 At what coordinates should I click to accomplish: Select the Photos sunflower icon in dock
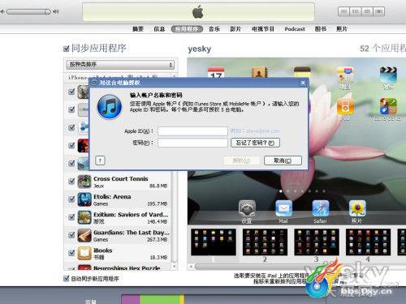click(x=357, y=208)
